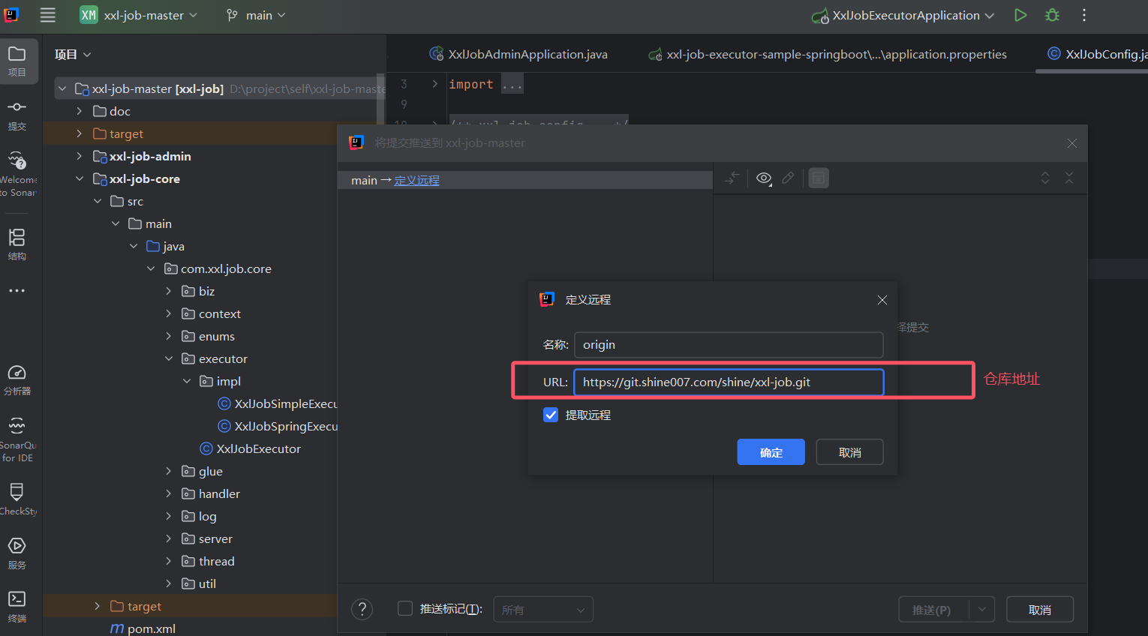
Task: Click the green Run button
Action: [1020, 15]
